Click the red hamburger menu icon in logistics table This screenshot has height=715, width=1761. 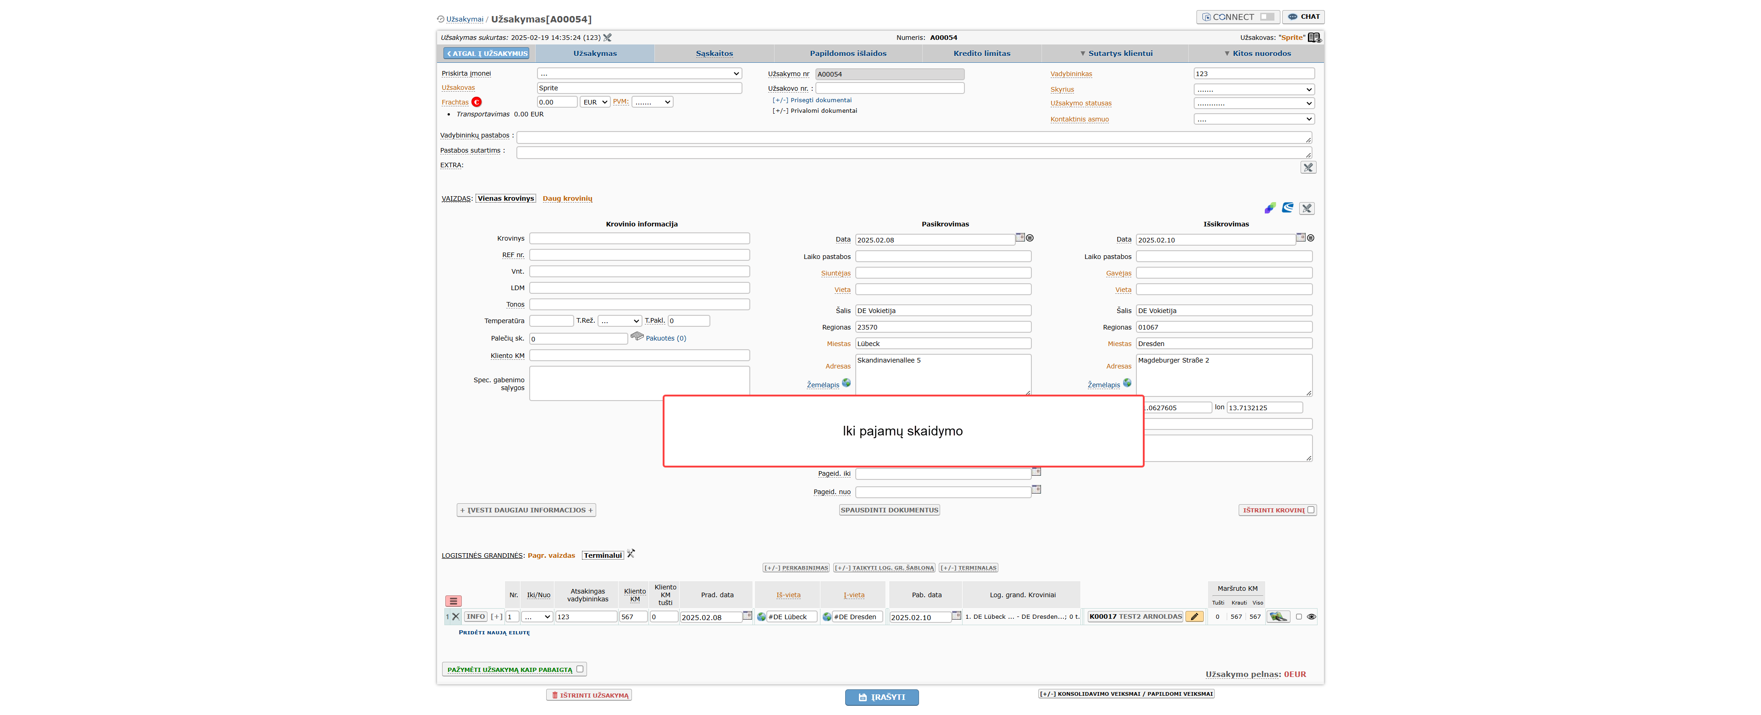[453, 601]
